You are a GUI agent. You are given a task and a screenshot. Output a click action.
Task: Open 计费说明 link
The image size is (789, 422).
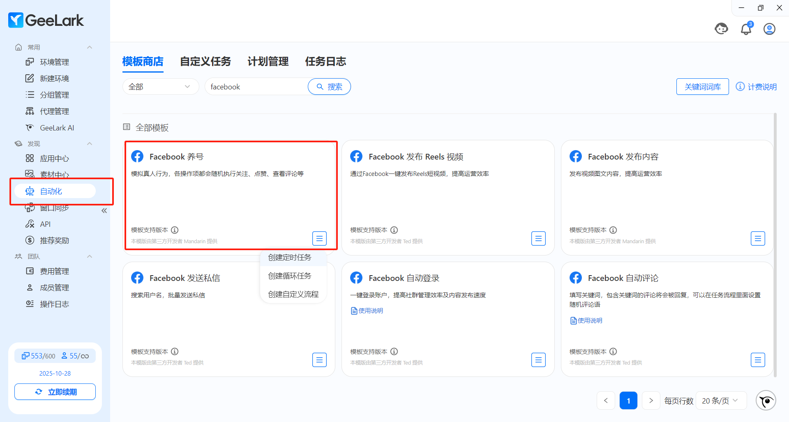point(756,87)
